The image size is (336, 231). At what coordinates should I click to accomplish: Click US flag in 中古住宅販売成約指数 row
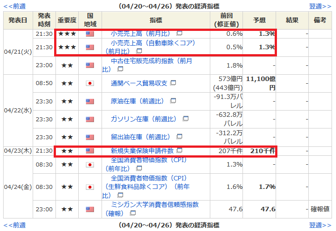point(90,65)
